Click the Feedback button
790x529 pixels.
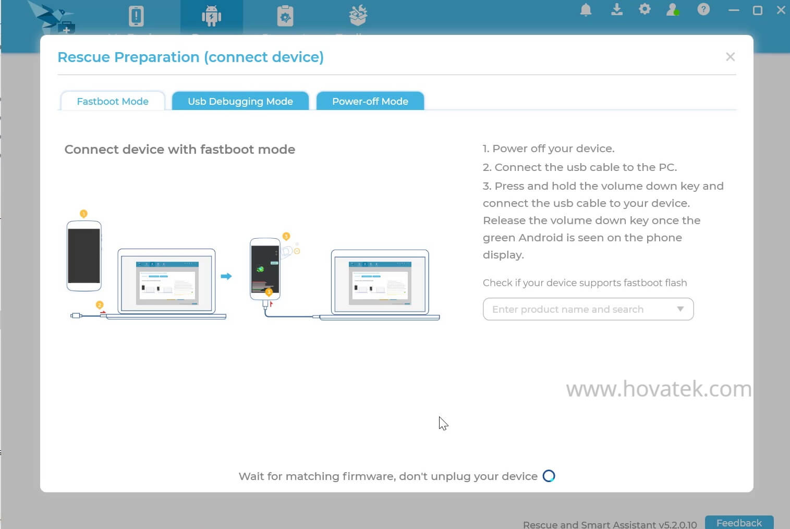[738, 523]
